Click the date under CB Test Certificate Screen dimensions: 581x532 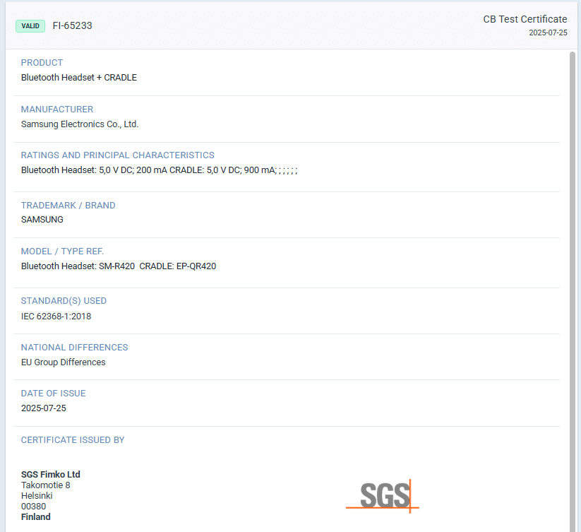(x=548, y=32)
